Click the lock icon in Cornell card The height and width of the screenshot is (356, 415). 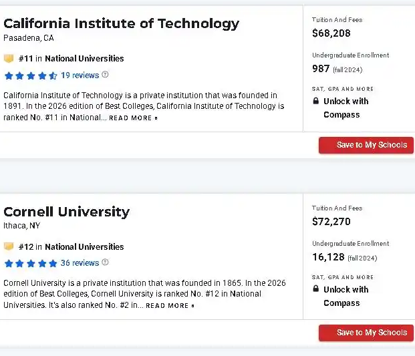click(316, 289)
